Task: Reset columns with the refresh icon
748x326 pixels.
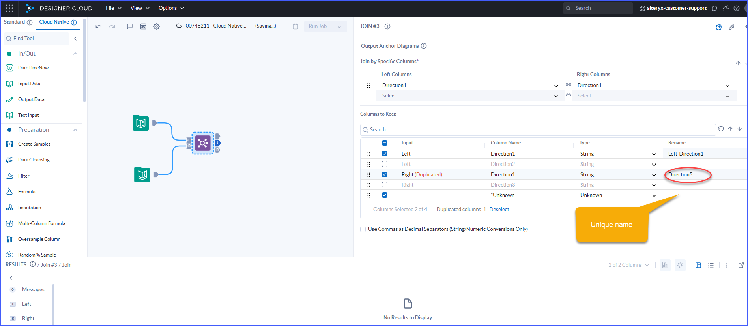Action: click(721, 129)
